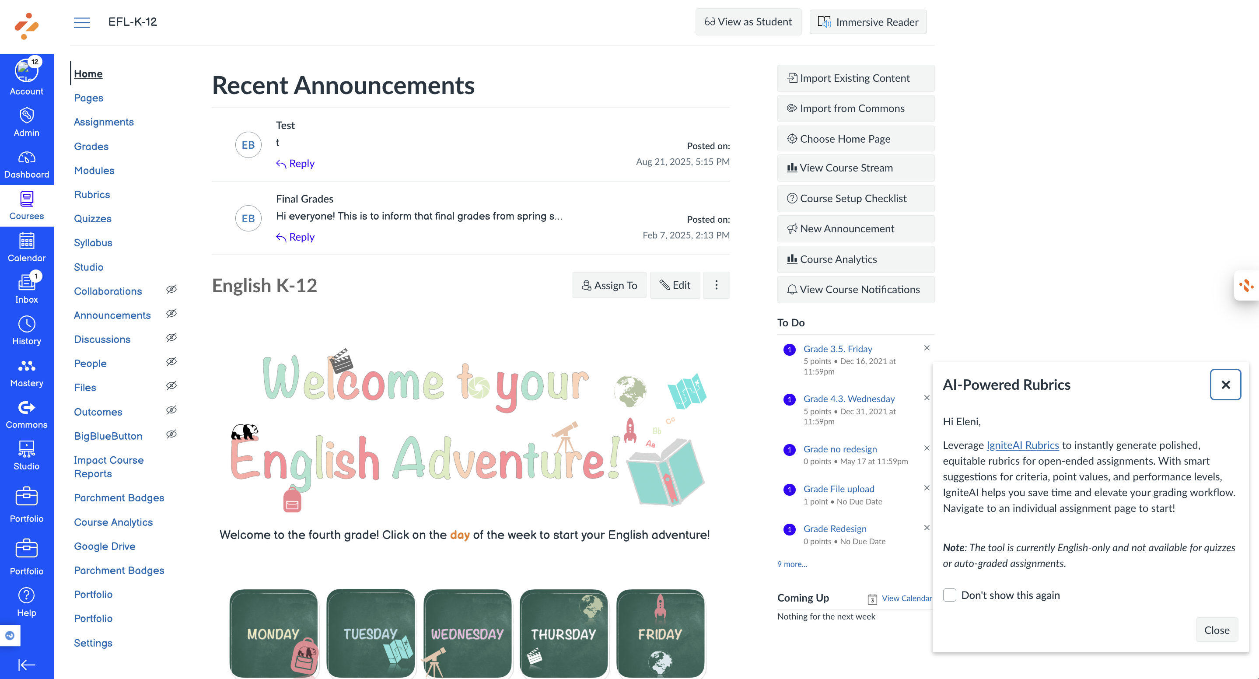Open the IgniteAI assistant floating icon
1259x679 pixels.
coord(1246,286)
